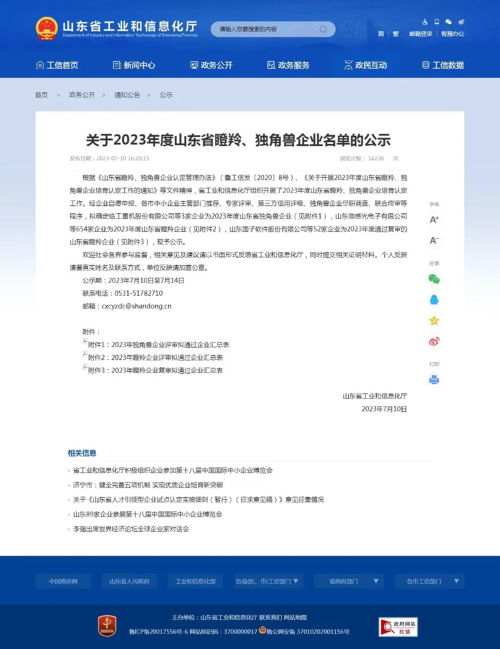The width and height of the screenshot is (500, 649).
Task: Share article via QQ penguin icon
Action: (434, 300)
